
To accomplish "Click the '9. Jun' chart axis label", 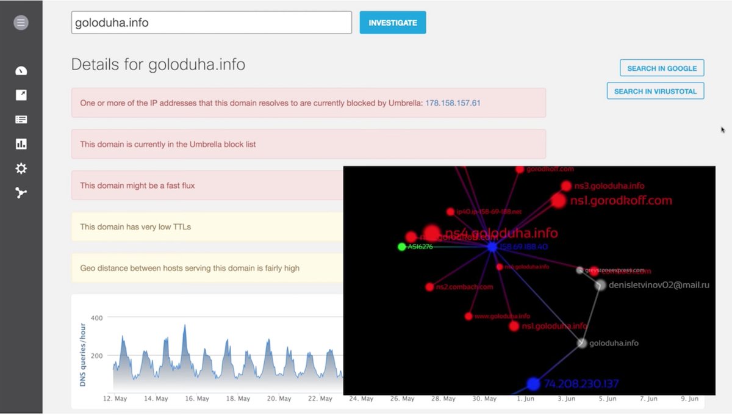I will pos(689,399).
